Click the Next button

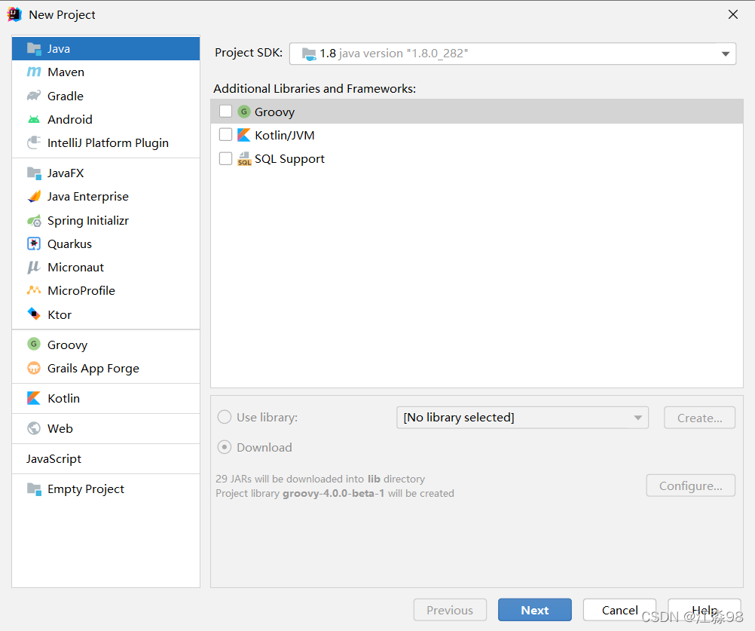click(x=535, y=611)
